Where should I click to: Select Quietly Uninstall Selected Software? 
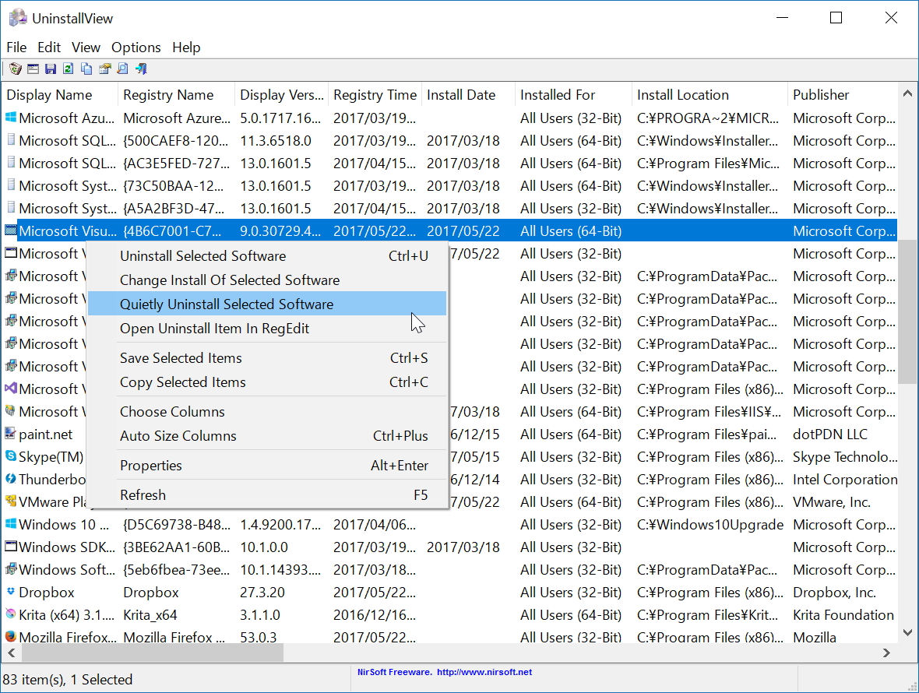[267, 304]
